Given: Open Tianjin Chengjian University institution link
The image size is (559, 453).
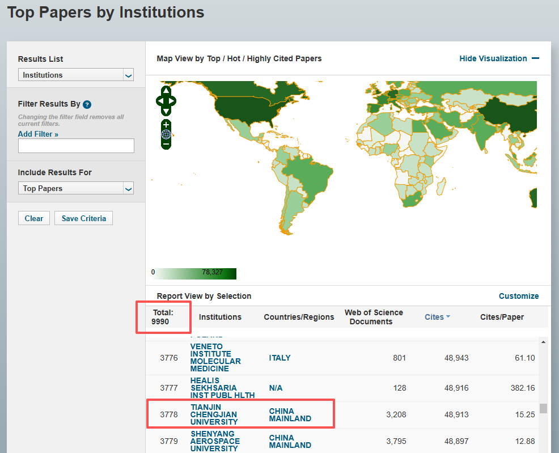Looking at the screenshot, I should pyautogui.click(x=214, y=414).
